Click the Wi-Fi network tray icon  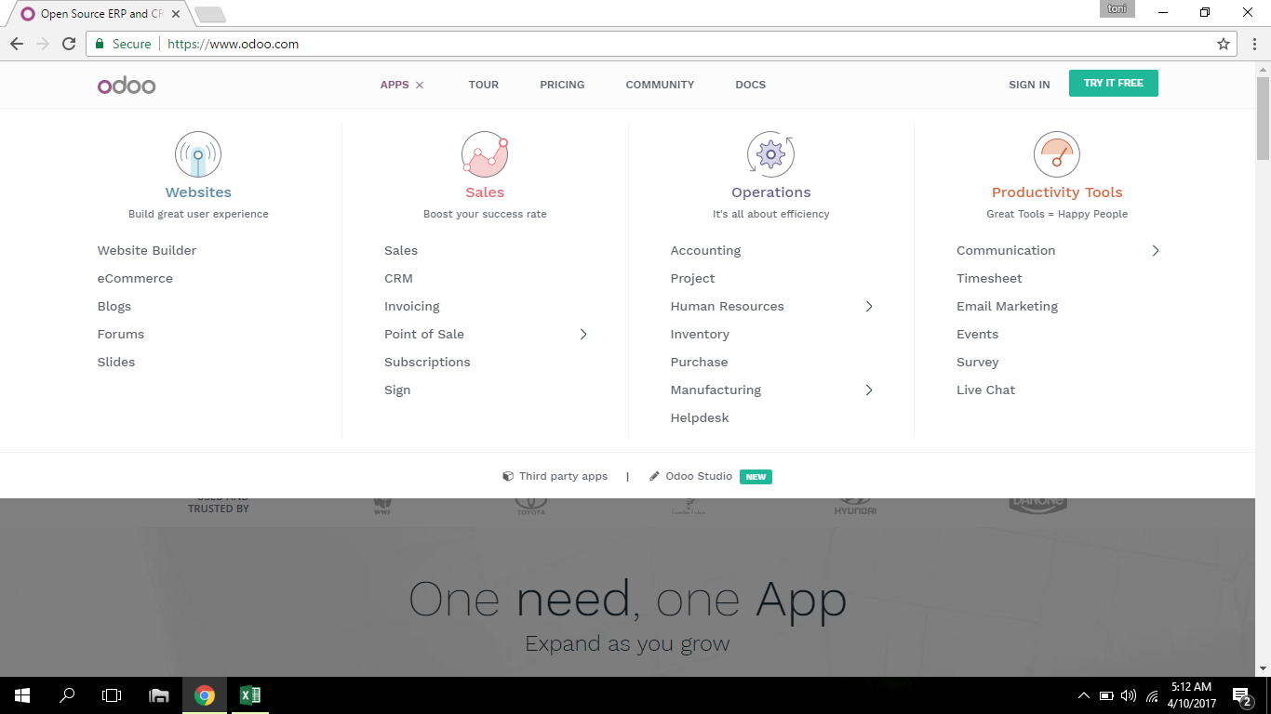(x=1152, y=695)
